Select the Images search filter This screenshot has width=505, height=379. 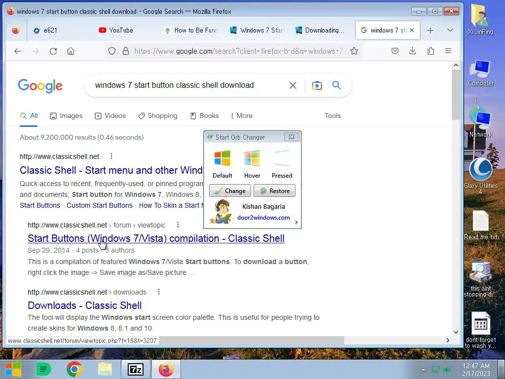pos(66,115)
